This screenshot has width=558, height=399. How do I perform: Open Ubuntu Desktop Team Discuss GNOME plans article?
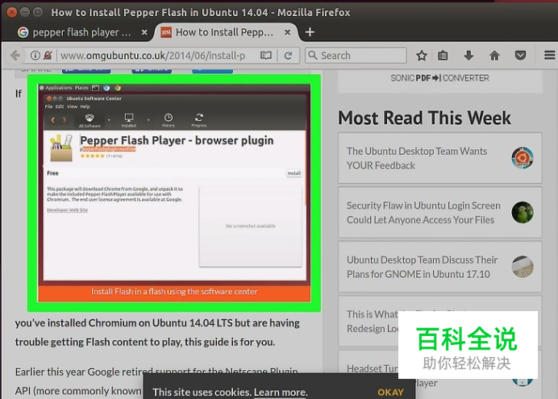click(x=422, y=267)
